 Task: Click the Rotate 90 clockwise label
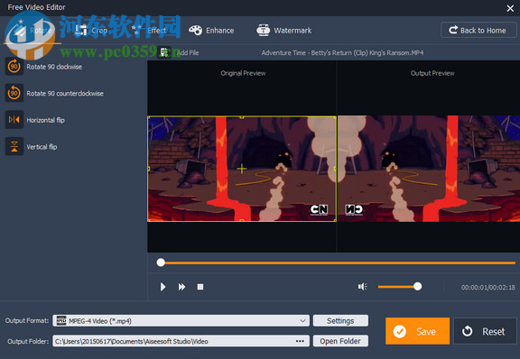point(54,67)
